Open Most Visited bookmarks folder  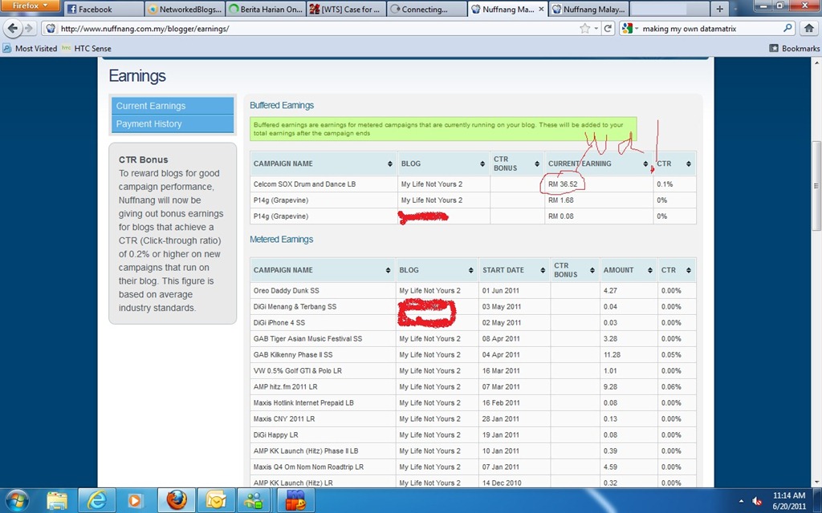click(30, 48)
